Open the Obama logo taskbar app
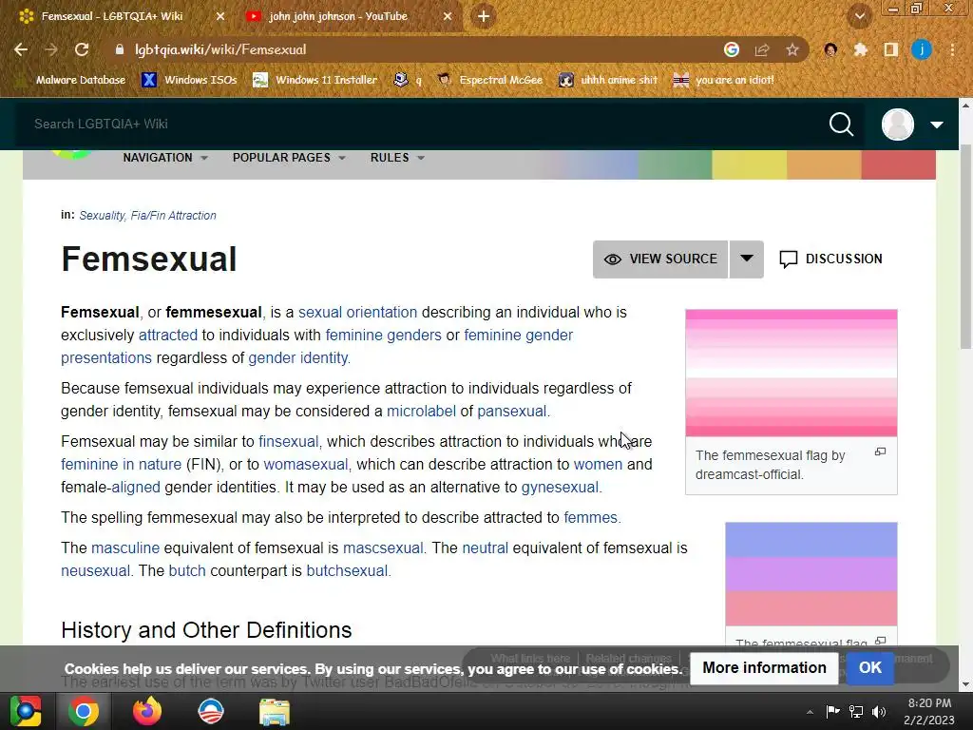This screenshot has width=973, height=730. click(x=210, y=711)
